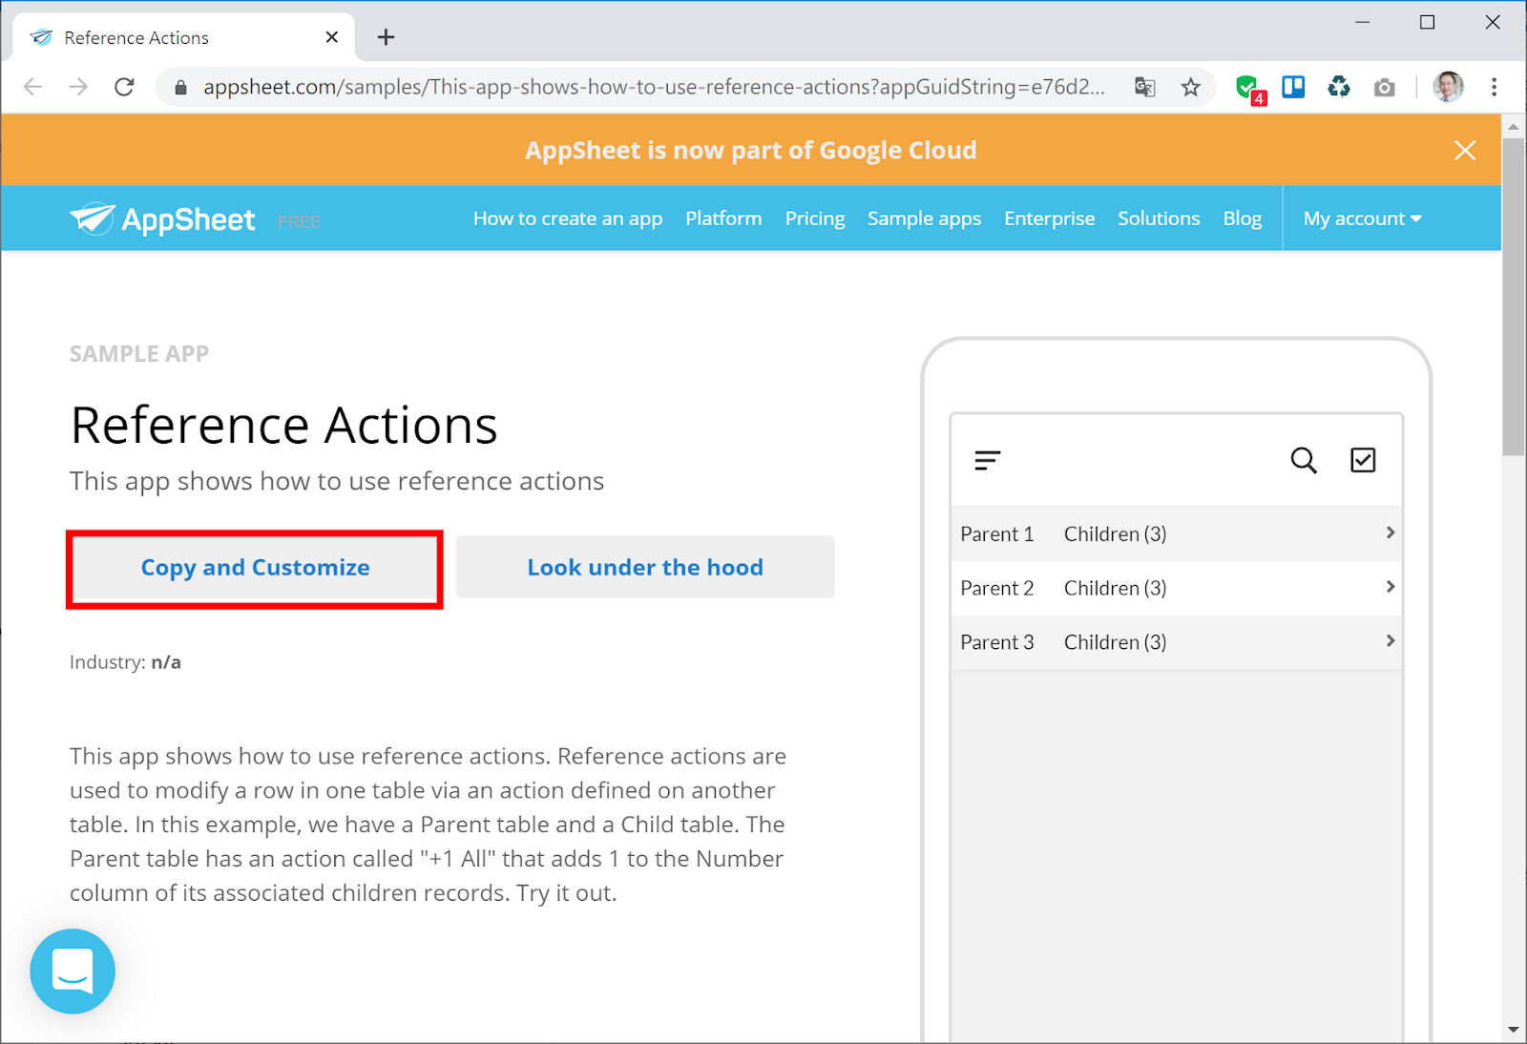Click the scrollbar up arrow
The height and width of the screenshot is (1044, 1527).
1513,126
